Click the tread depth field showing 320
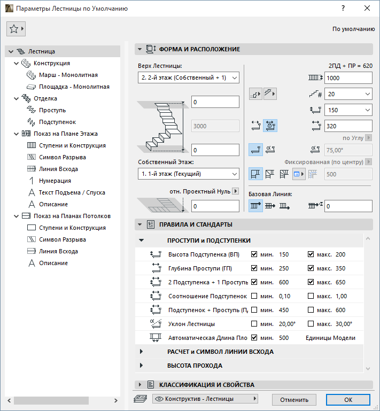This screenshot has width=380, height=411. click(x=348, y=126)
